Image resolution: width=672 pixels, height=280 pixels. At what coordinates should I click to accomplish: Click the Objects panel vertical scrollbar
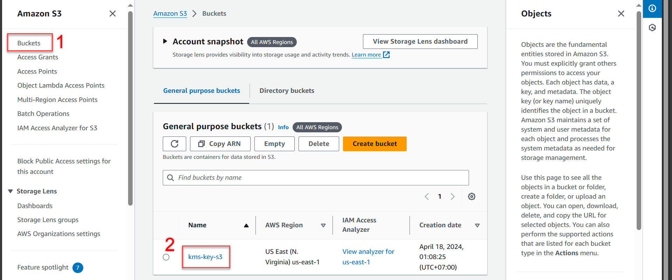tap(639, 120)
